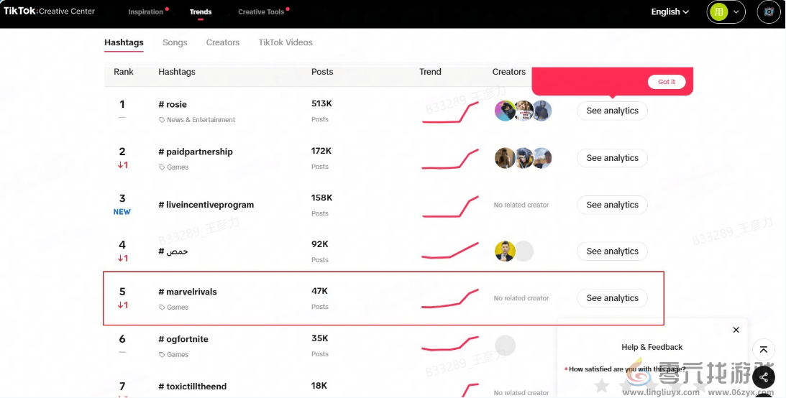Click the green user avatar icon
786x398 pixels.
pyautogui.click(x=718, y=12)
